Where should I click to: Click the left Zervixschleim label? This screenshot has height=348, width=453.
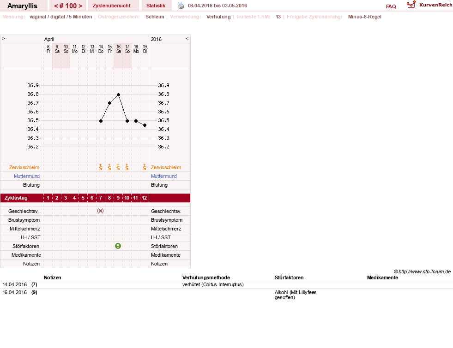(x=24, y=167)
